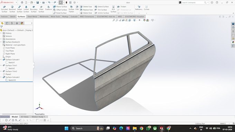This screenshot has height=132, width=235.
Task: Expand the Annotations tree item
Action: [x=1, y=39]
